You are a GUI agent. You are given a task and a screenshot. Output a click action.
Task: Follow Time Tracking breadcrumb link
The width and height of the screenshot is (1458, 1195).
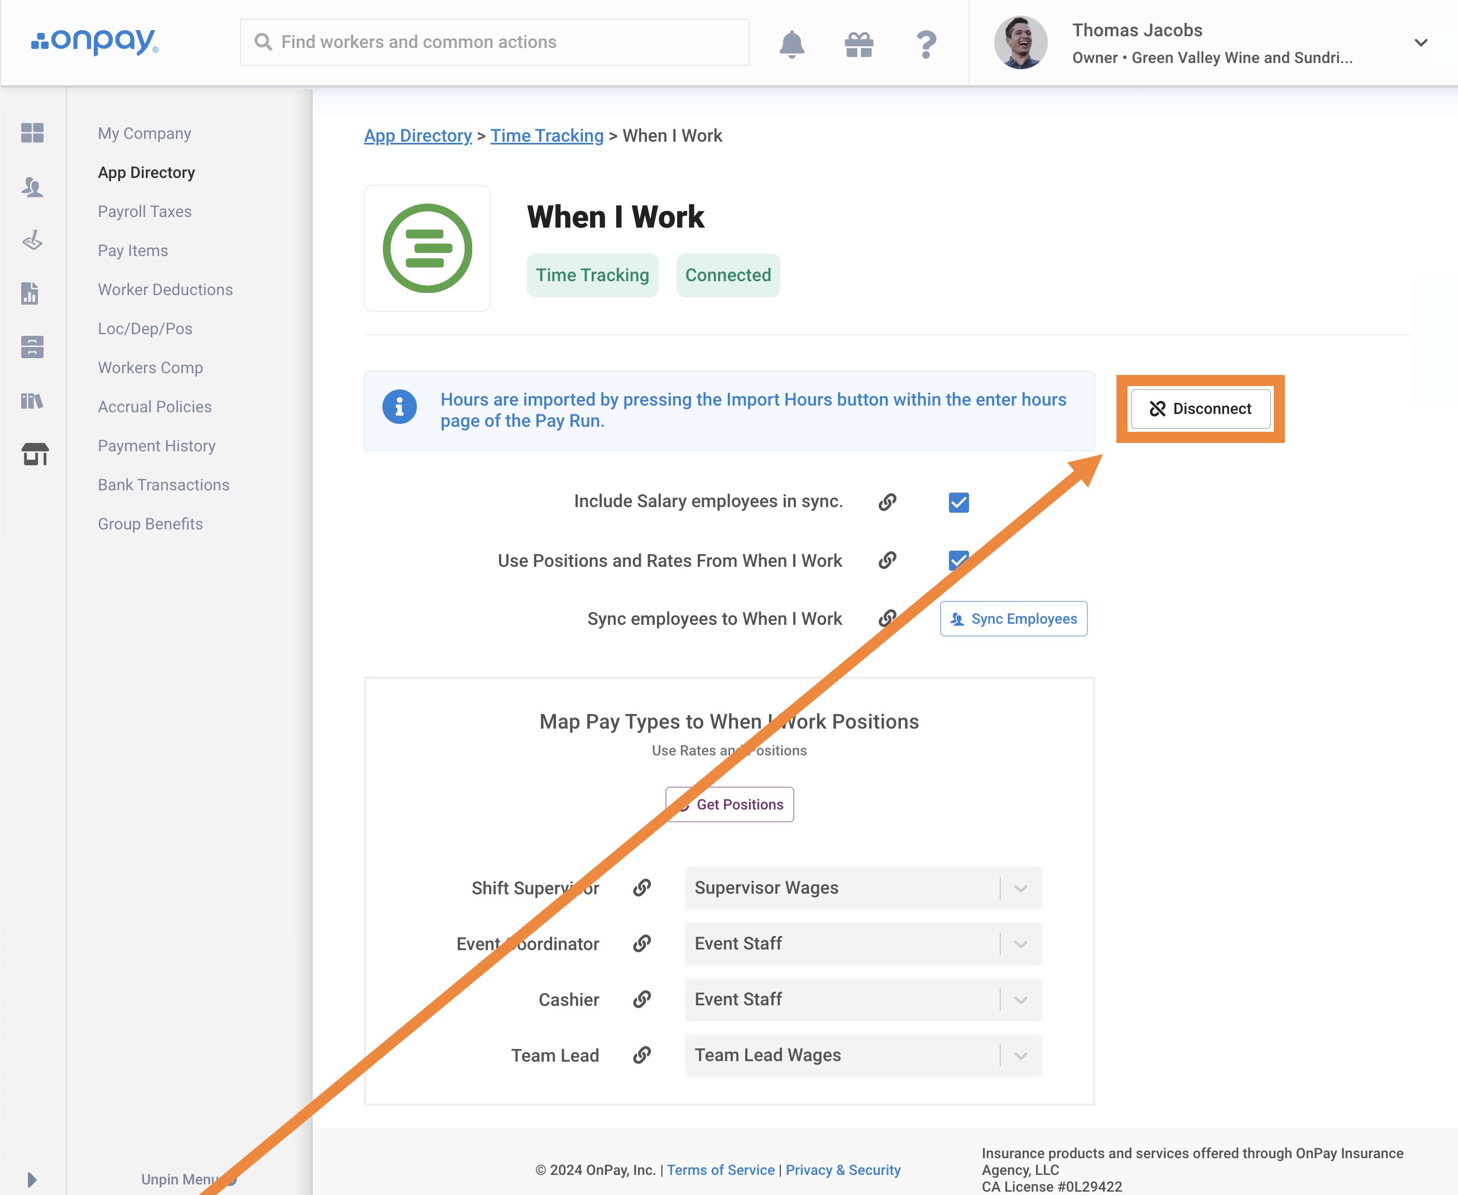coord(547,136)
